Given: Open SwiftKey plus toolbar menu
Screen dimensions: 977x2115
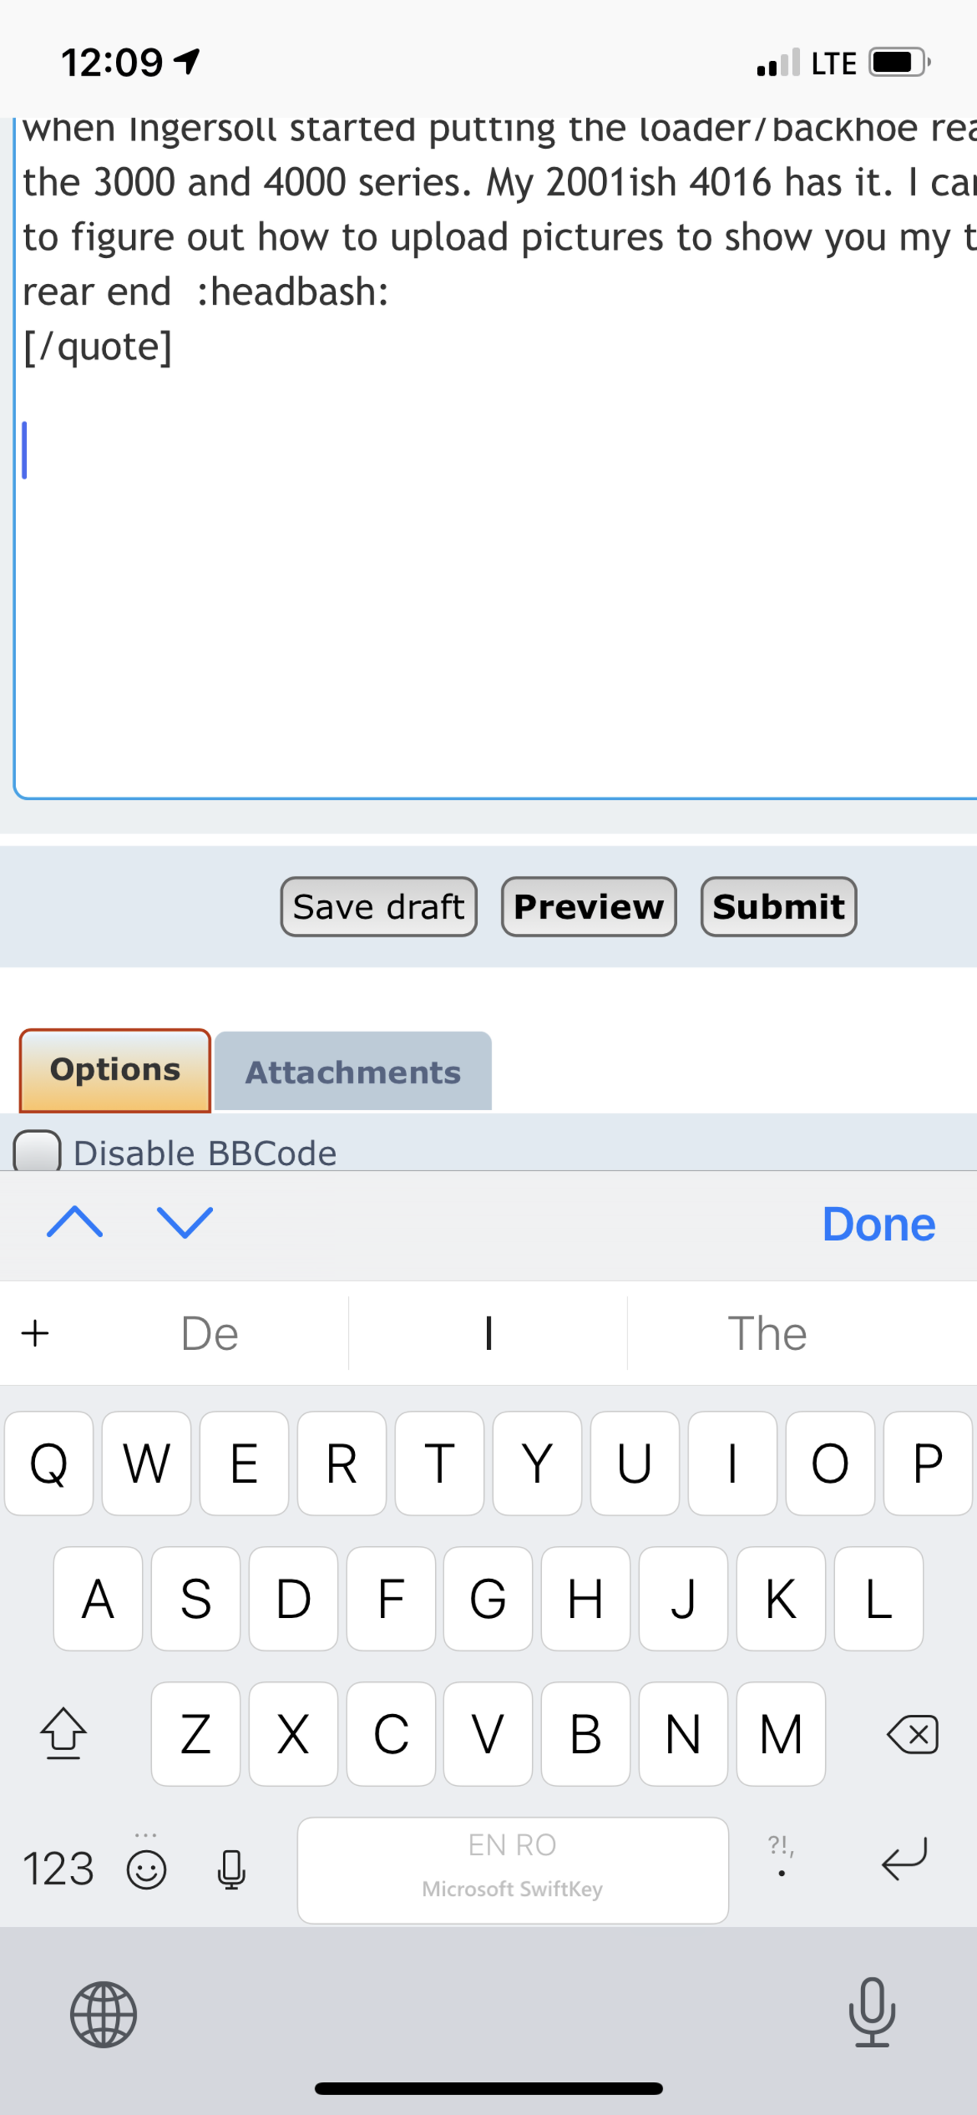Looking at the screenshot, I should pyautogui.click(x=35, y=1332).
